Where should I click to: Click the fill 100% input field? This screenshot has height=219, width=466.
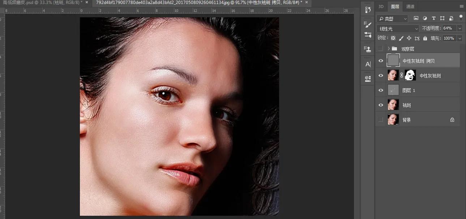[449, 38]
